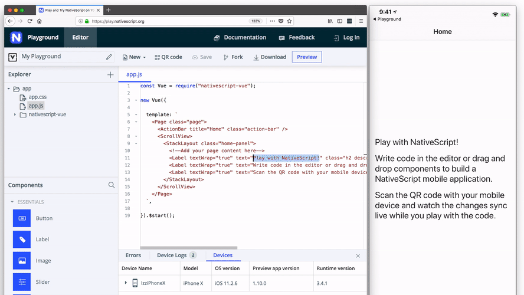The height and width of the screenshot is (295, 524).
Task: Expand the nativescript-vue folder
Action: (15, 114)
